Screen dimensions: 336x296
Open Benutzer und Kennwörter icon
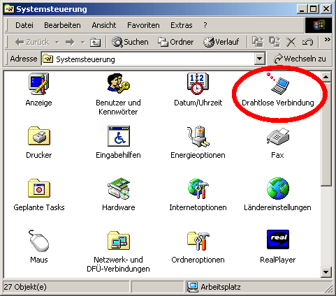tap(118, 83)
